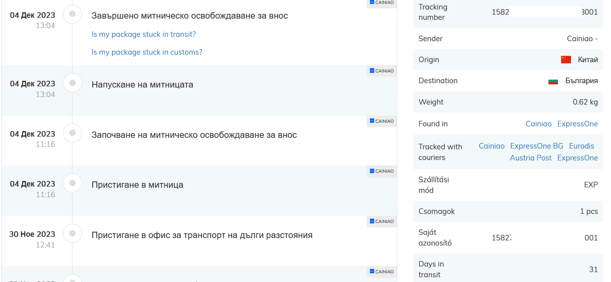611x282 pixels.
Task: Select timeline marker for 'Пристигане в митница'
Action: pyautogui.click(x=72, y=183)
